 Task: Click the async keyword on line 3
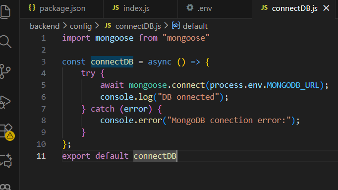click(160, 62)
